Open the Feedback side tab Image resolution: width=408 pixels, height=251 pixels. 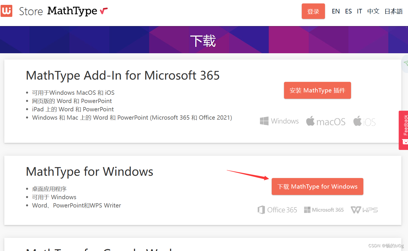(x=404, y=130)
